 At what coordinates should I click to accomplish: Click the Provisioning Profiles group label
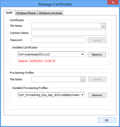click(x=22, y=73)
